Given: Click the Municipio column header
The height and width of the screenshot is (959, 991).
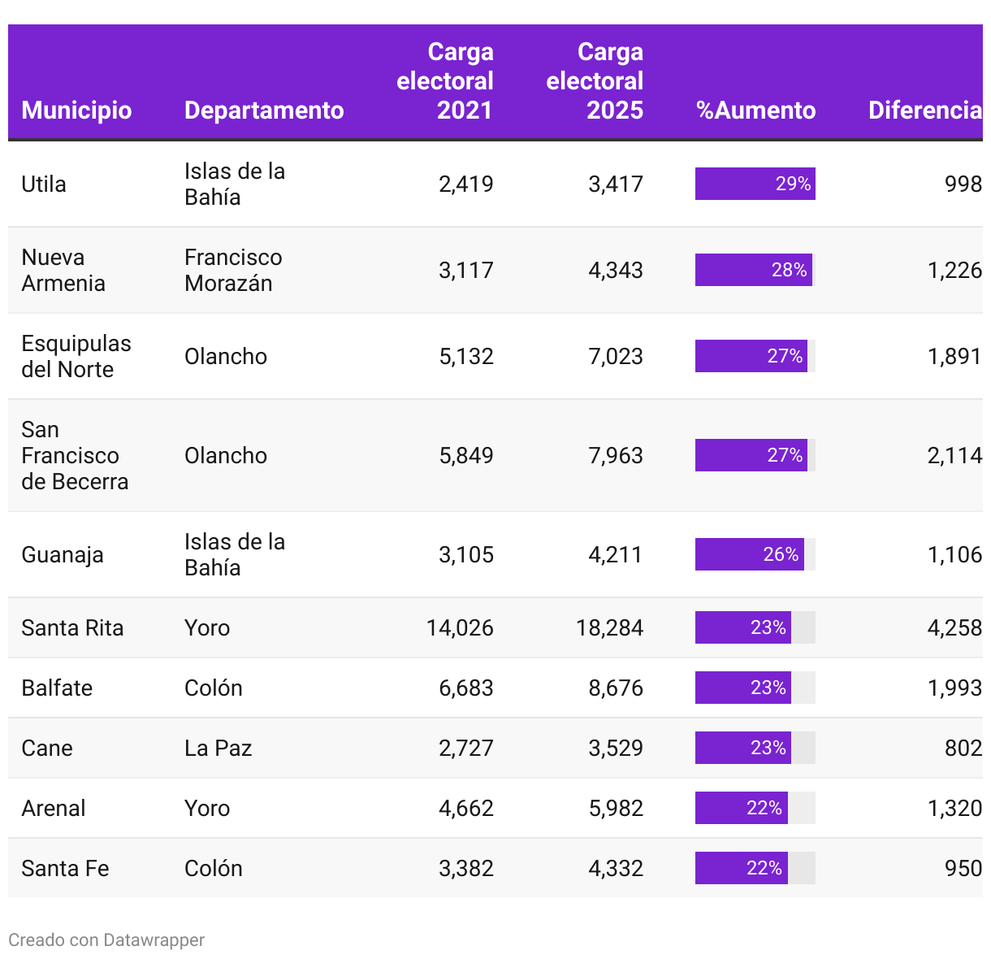Looking at the screenshot, I should pyautogui.click(x=76, y=111).
